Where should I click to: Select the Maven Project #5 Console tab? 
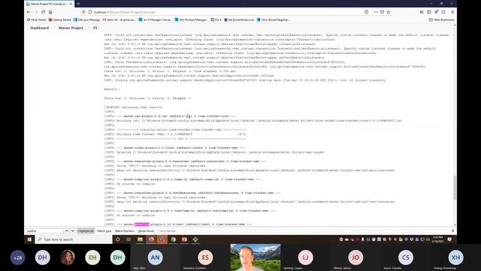point(49,4)
